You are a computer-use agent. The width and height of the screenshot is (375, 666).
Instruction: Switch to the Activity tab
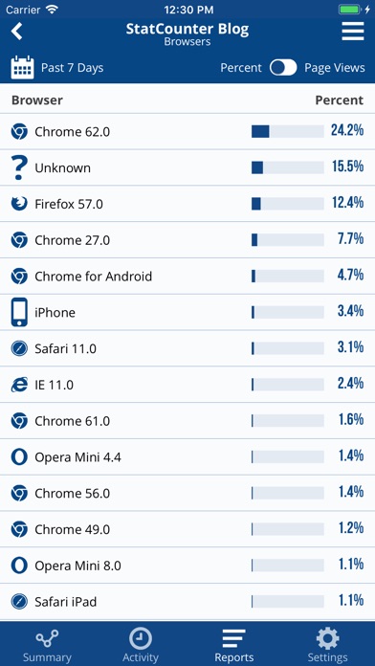[141, 646]
